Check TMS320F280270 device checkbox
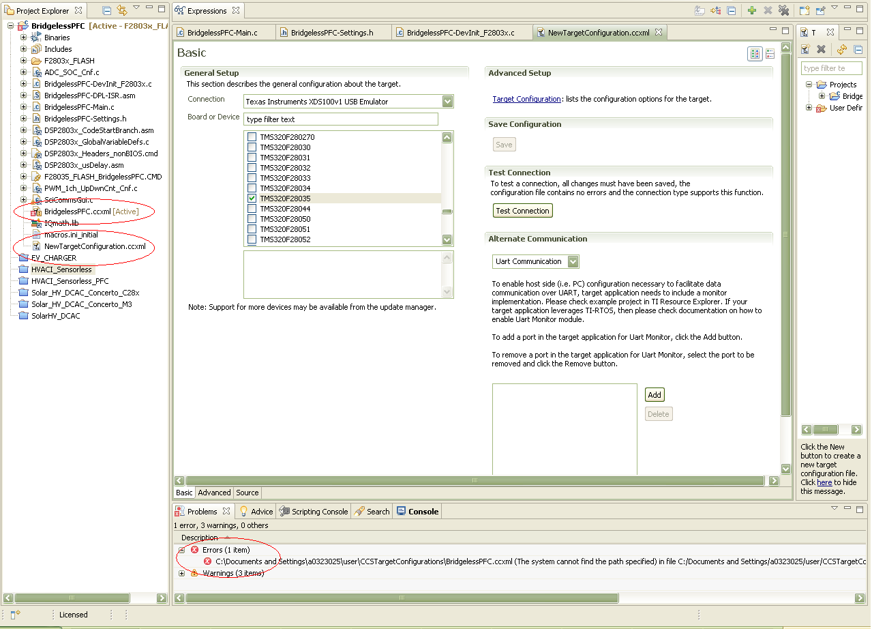The image size is (872, 629). pyautogui.click(x=252, y=137)
